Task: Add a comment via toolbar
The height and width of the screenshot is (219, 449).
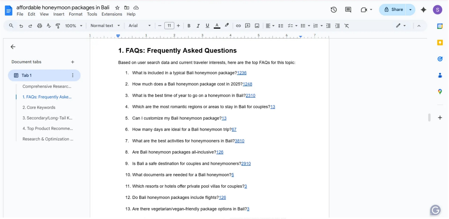Action: (248, 26)
